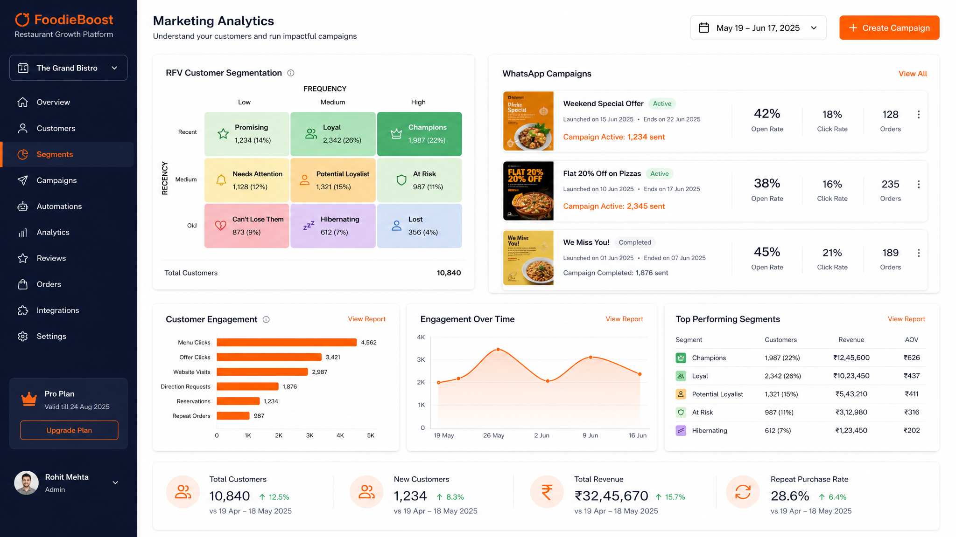Click the Customer Engagement info icon

coord(266,319)
